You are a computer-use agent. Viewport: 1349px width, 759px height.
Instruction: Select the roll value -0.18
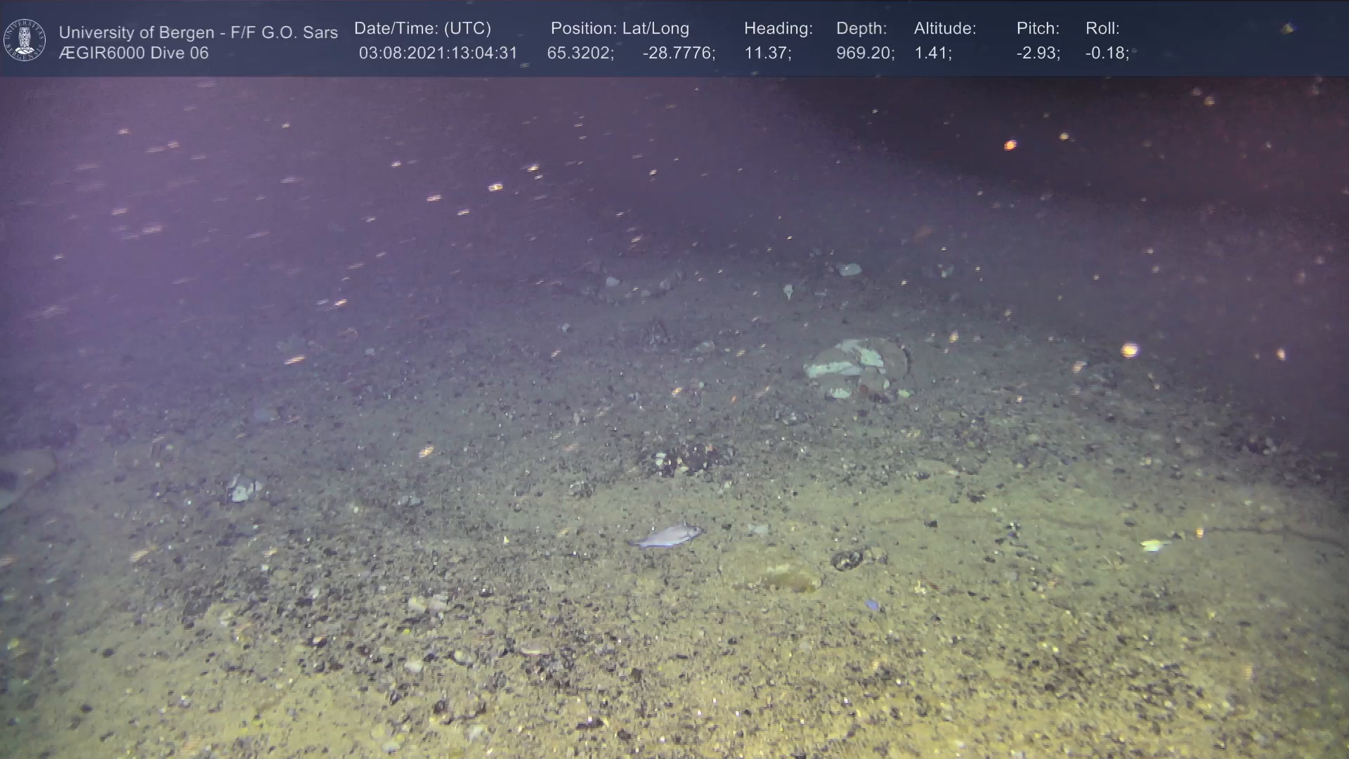tap(1107, 53)
